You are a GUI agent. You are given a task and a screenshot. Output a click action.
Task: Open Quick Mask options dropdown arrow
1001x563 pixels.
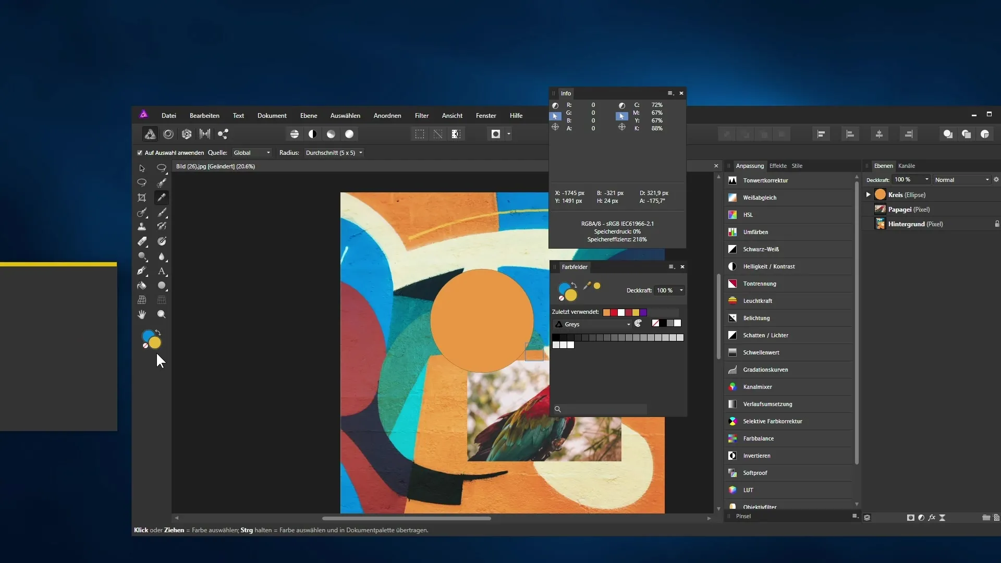pyautogui.click(x=509, y=134)
